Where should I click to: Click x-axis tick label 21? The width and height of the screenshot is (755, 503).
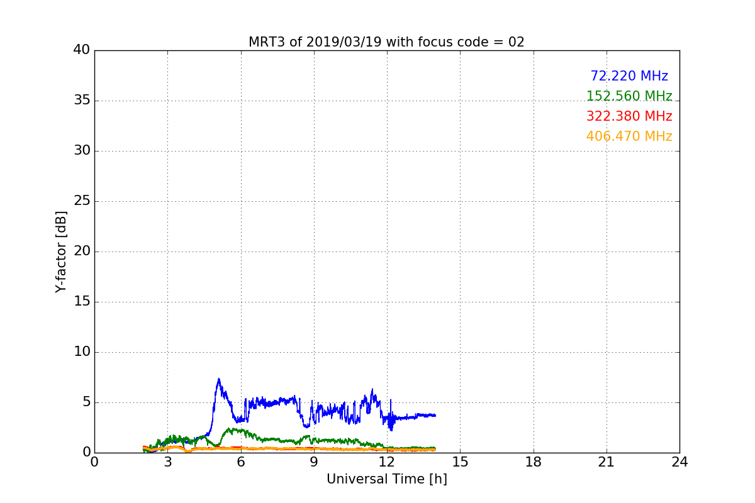607,462
